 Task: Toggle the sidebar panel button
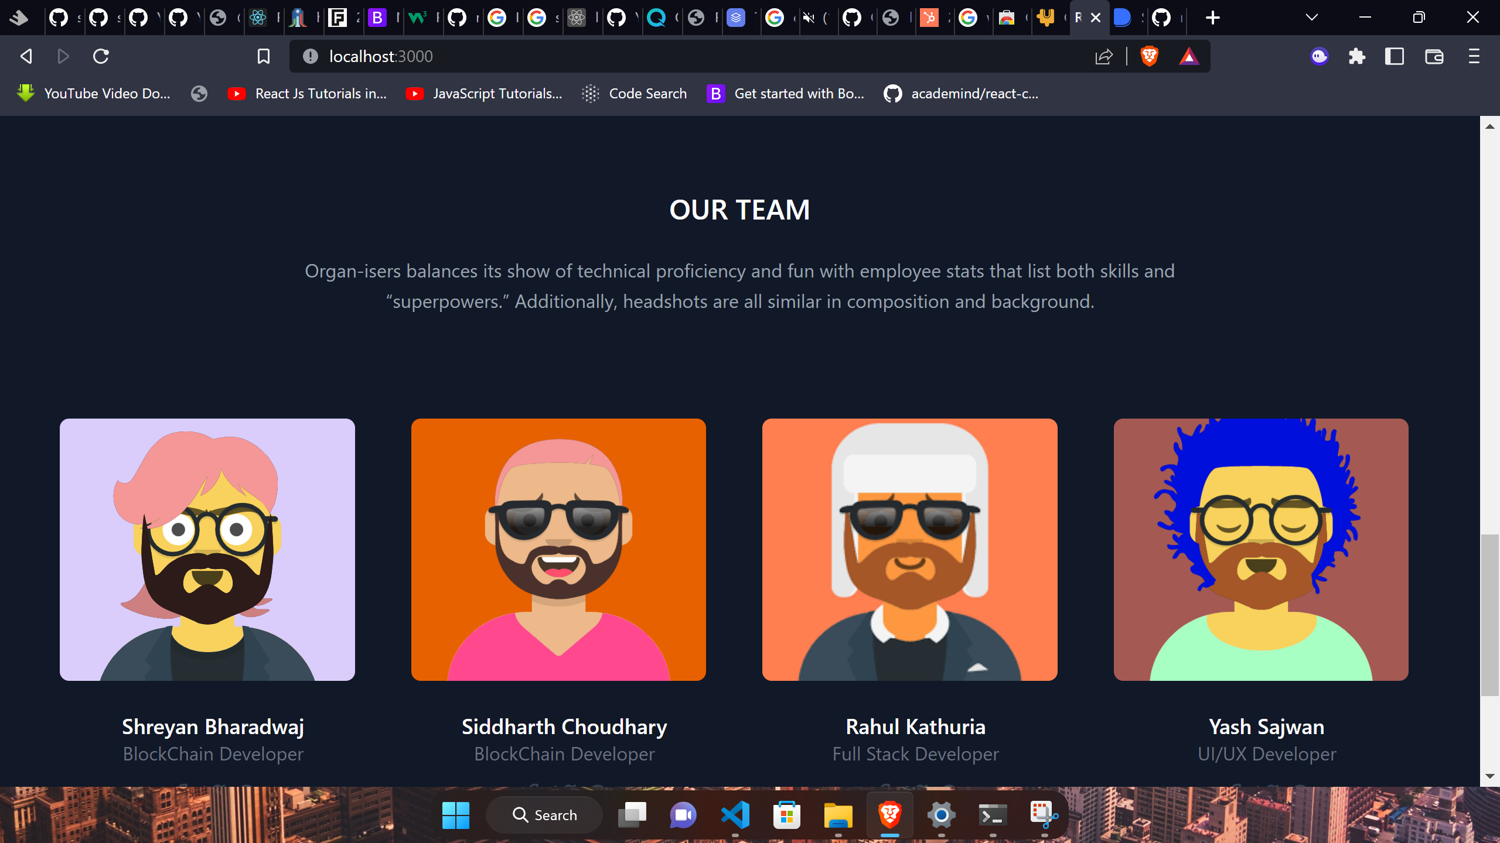(x=1394, y=56)
